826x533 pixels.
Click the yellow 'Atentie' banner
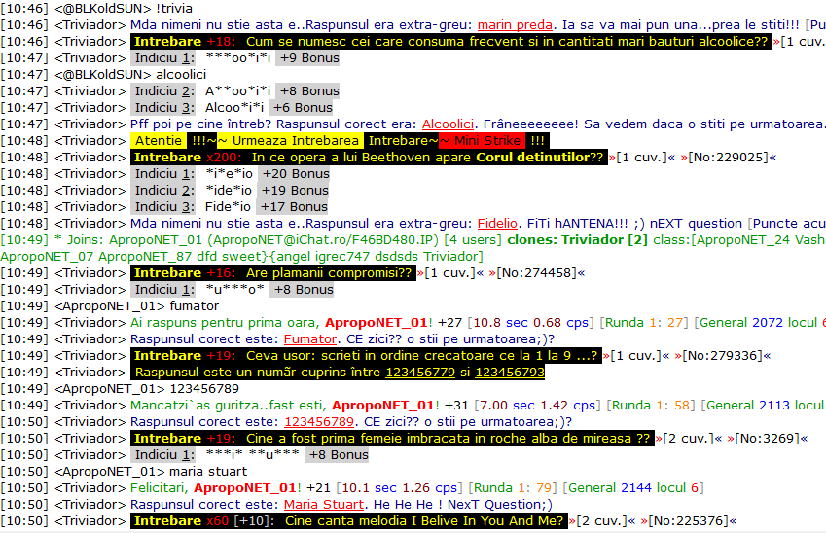pyautogui.click(x=159, y=141)
